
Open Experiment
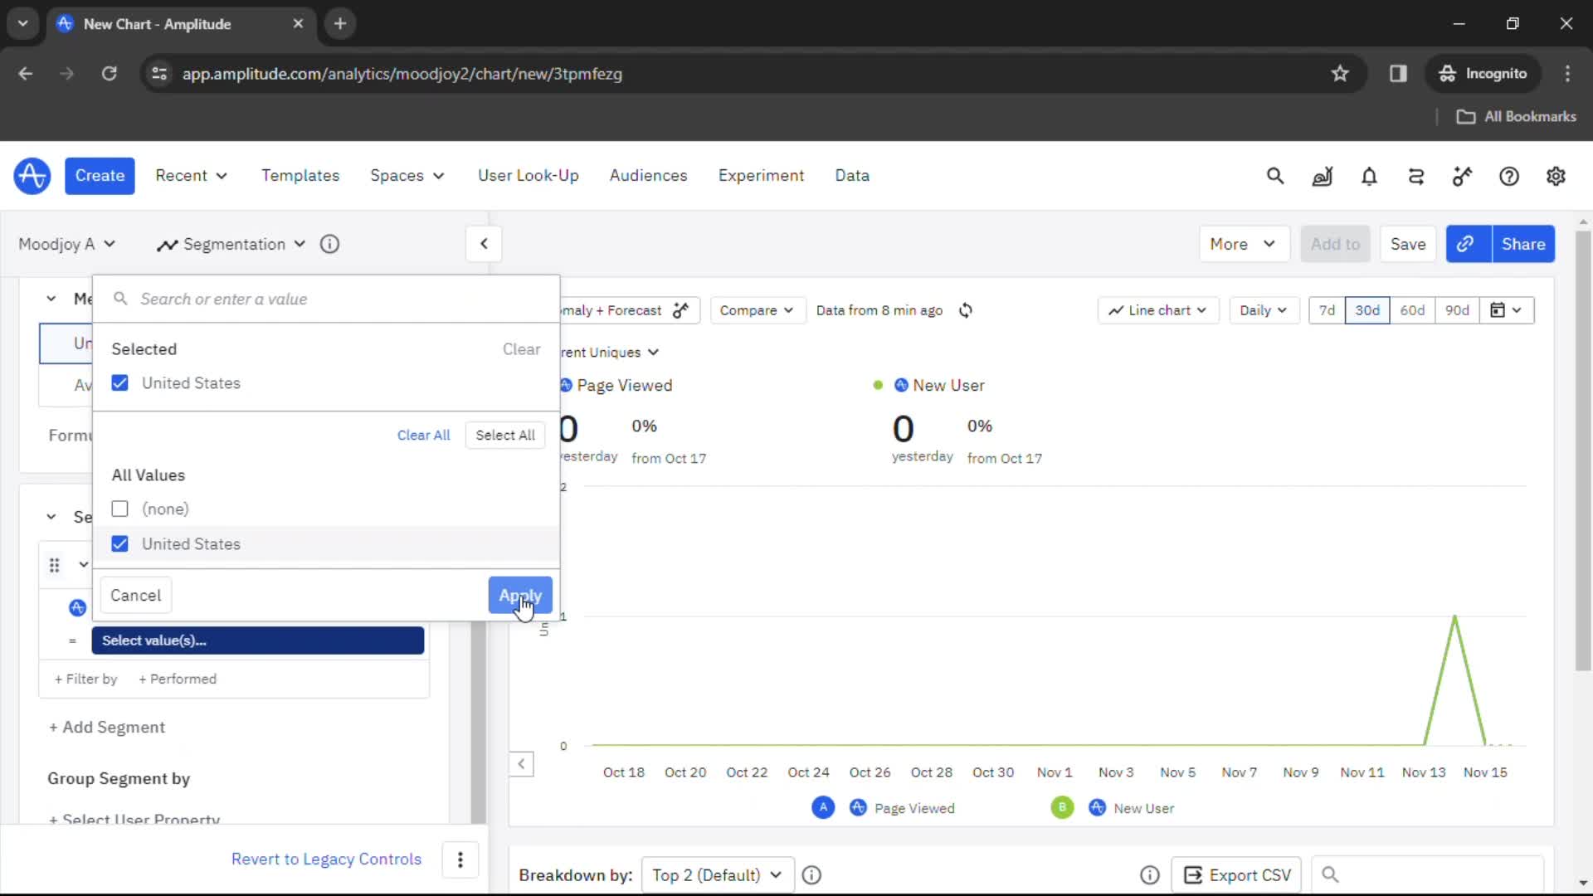761,176
